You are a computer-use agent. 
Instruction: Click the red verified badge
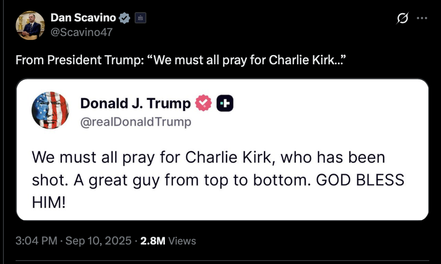pyautogui.click(x=203, y=103)
